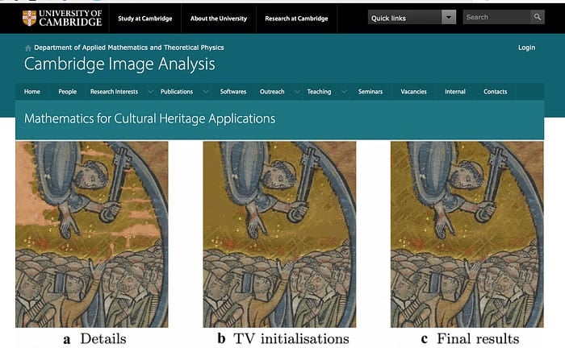This screenshot has width=565, height=356.
Task: Open the Internal page
Action: click(x=455, y=92)
